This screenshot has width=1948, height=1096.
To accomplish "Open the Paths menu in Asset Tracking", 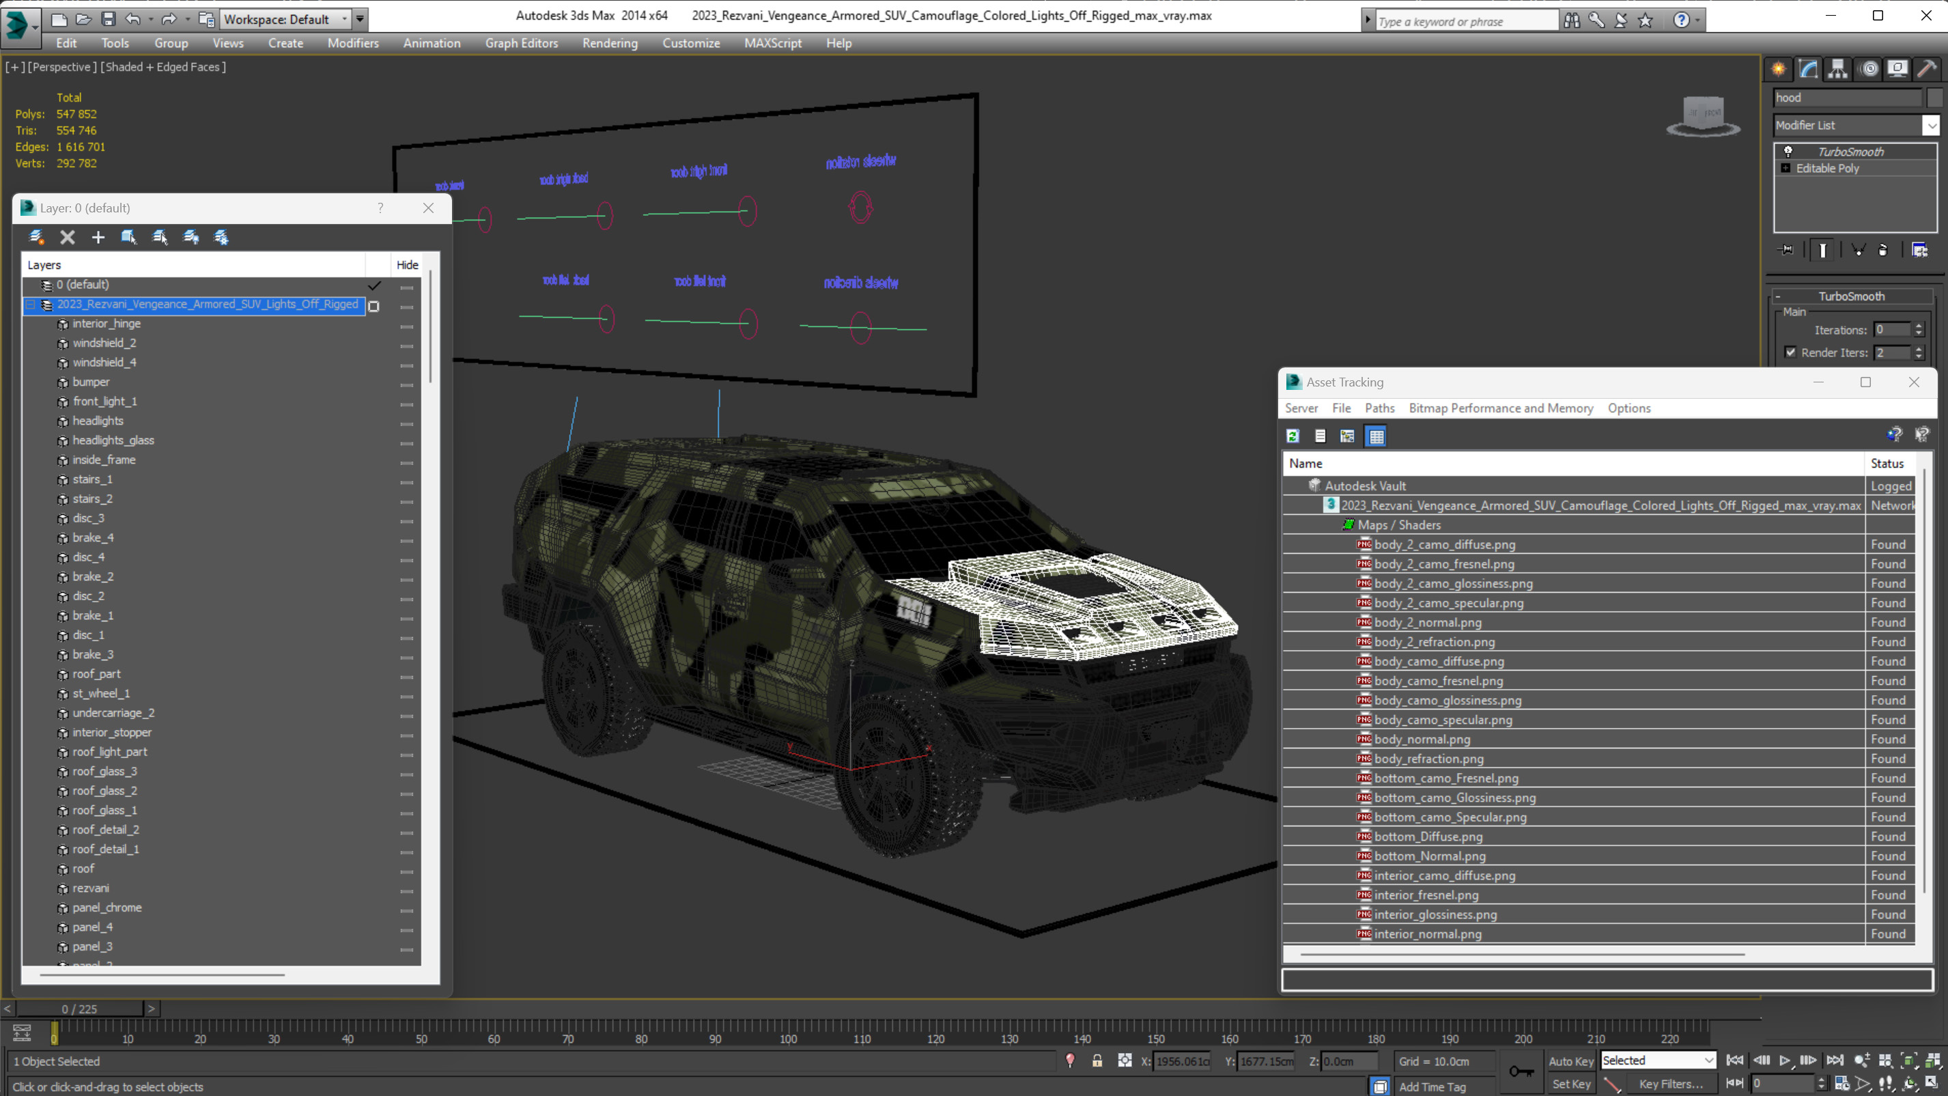I will point(1379,408).
